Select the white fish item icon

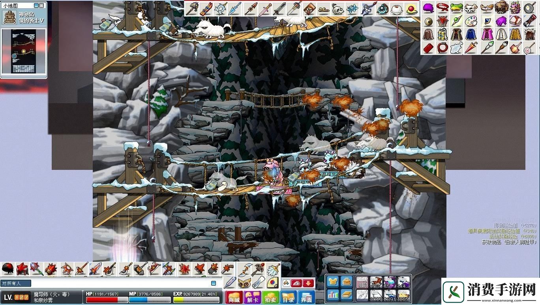(456, 48)
